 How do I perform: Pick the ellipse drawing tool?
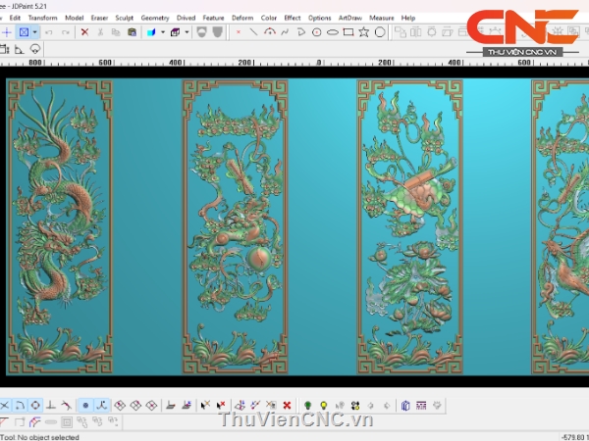[x=332, y=32]
